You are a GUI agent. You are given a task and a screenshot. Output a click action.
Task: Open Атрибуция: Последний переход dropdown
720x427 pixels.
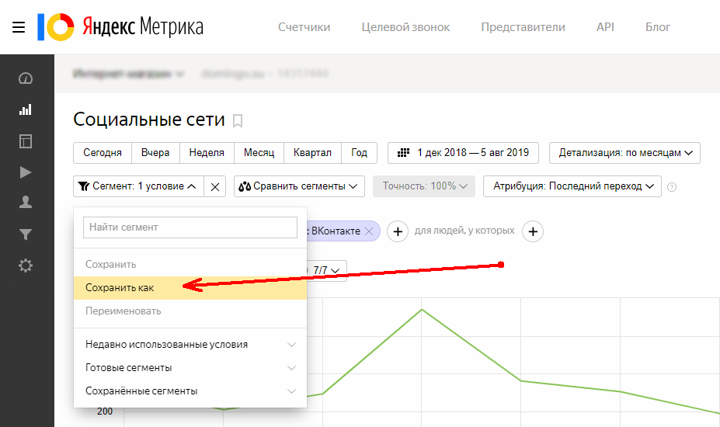tap(572, 186)
